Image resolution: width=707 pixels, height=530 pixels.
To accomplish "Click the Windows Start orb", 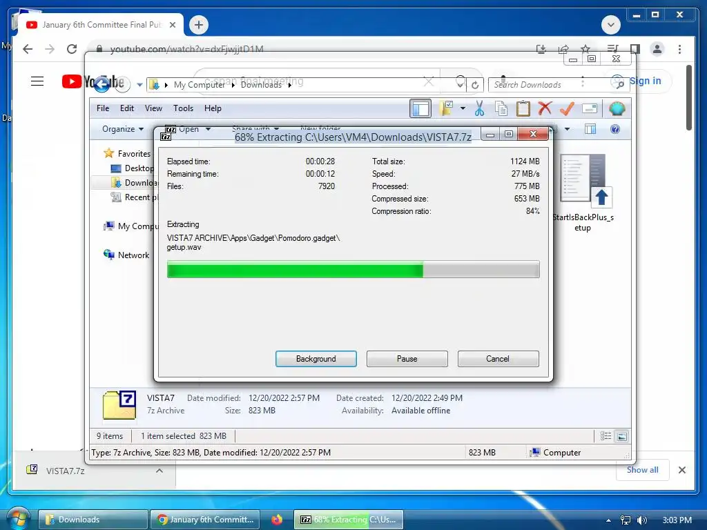I will click(17, 519).
